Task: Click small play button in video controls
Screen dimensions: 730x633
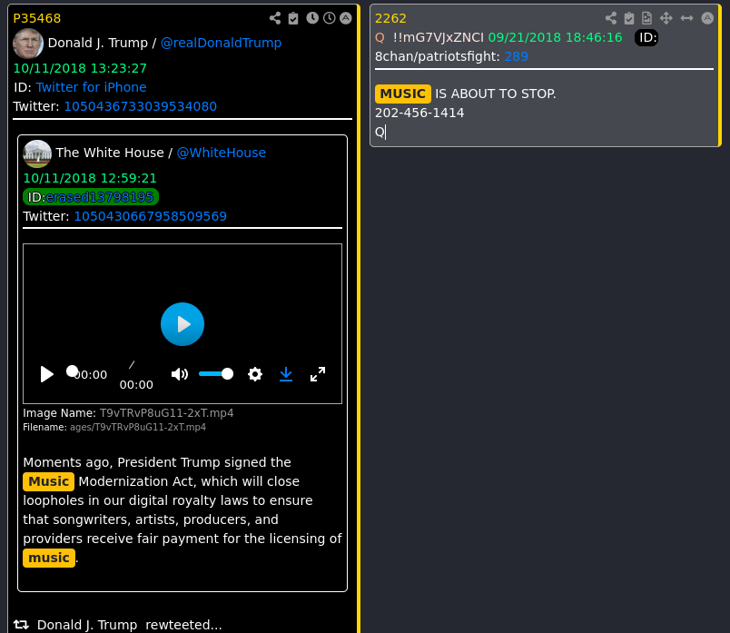Action: pyautogui.click(x=46, y=374)
